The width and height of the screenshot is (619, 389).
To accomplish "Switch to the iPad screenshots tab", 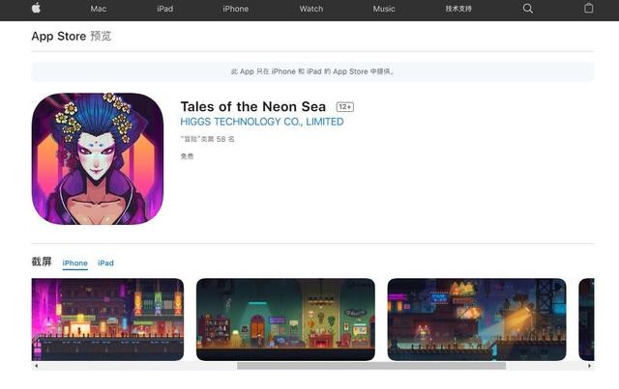I will coord(105,263).
